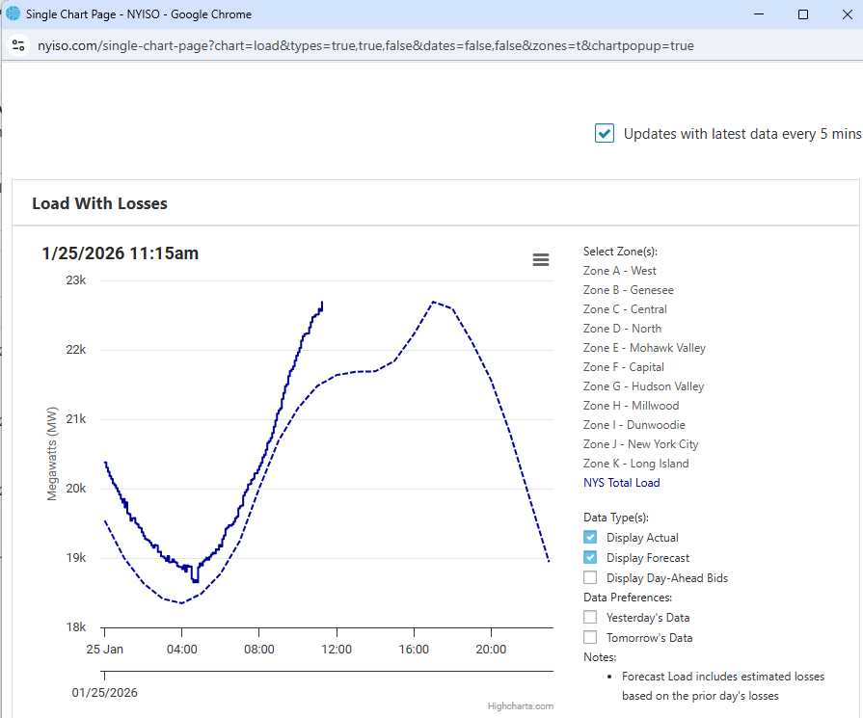Maximize the Chrome window
863x718 pixels.
click(803, 13)
